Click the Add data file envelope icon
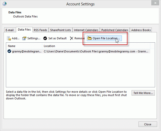Image resolution: width=161 pixels, height=131 pixels. [x=9, y=38]
